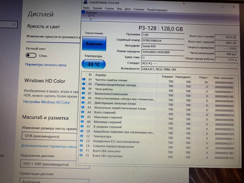The image size is (244, 183).
Task: Click the Raw-значения column header
Action: (223, 78)
